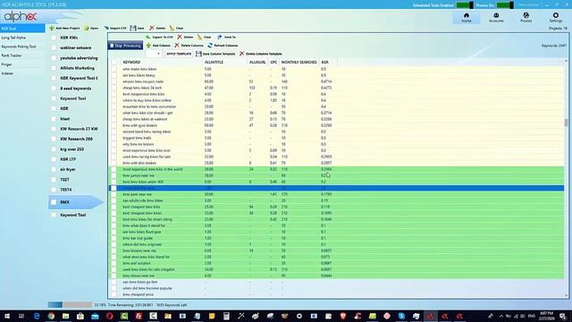
Task: Click the Send To arrow icon
Action: [x=219, y=37]
